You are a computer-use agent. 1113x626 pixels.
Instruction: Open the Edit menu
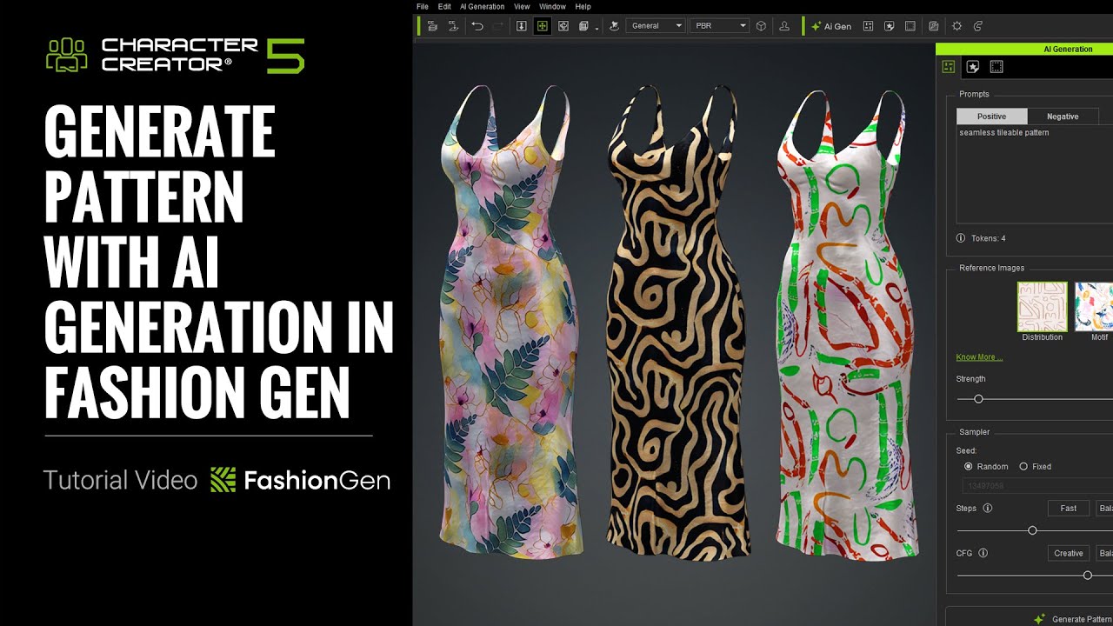click(444, 6)
